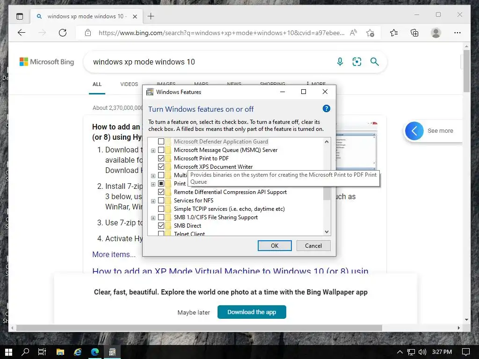Launch Internet Explorer from taskbar

[78, 352]
